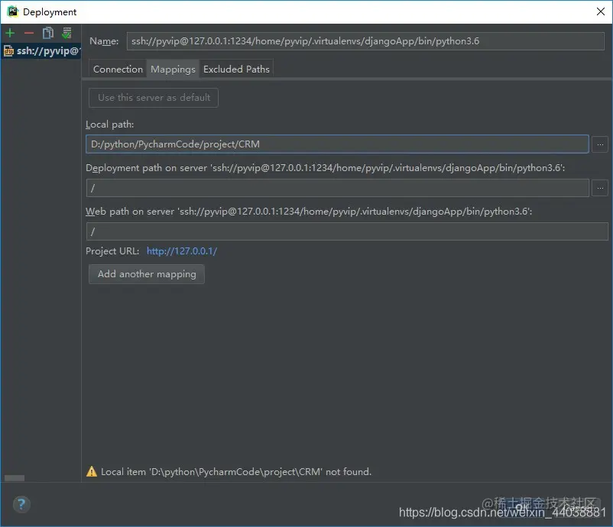Select the ssh://pyvip@ server in the list
This screenshot has height=527, width=613.
pyautogui.click(x=41, y=50)
